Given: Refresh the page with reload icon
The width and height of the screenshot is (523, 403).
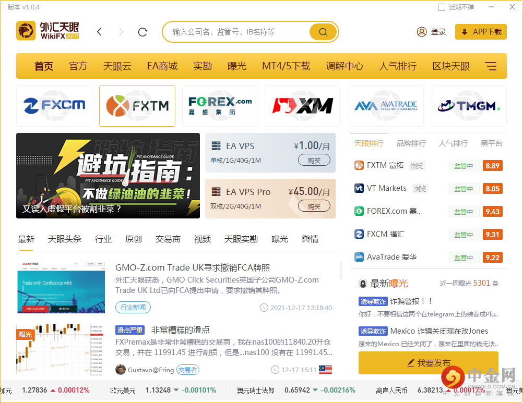Looking at the screenshot, I should [143, 32].
